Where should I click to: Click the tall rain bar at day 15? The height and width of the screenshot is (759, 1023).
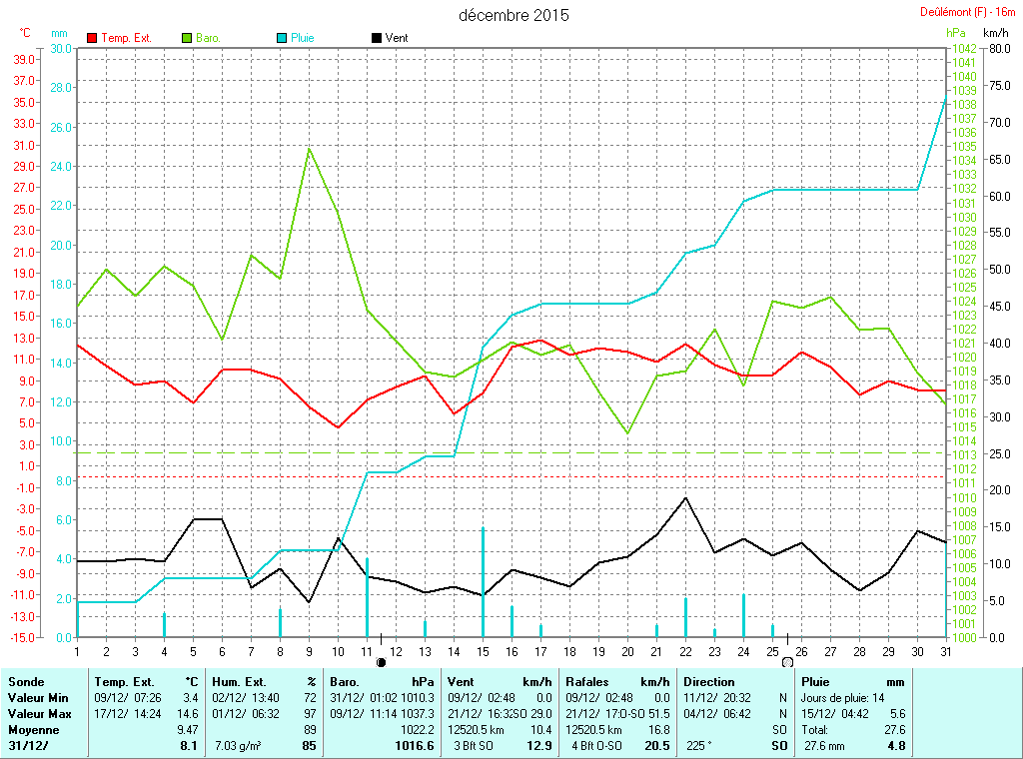coord(484,581)
